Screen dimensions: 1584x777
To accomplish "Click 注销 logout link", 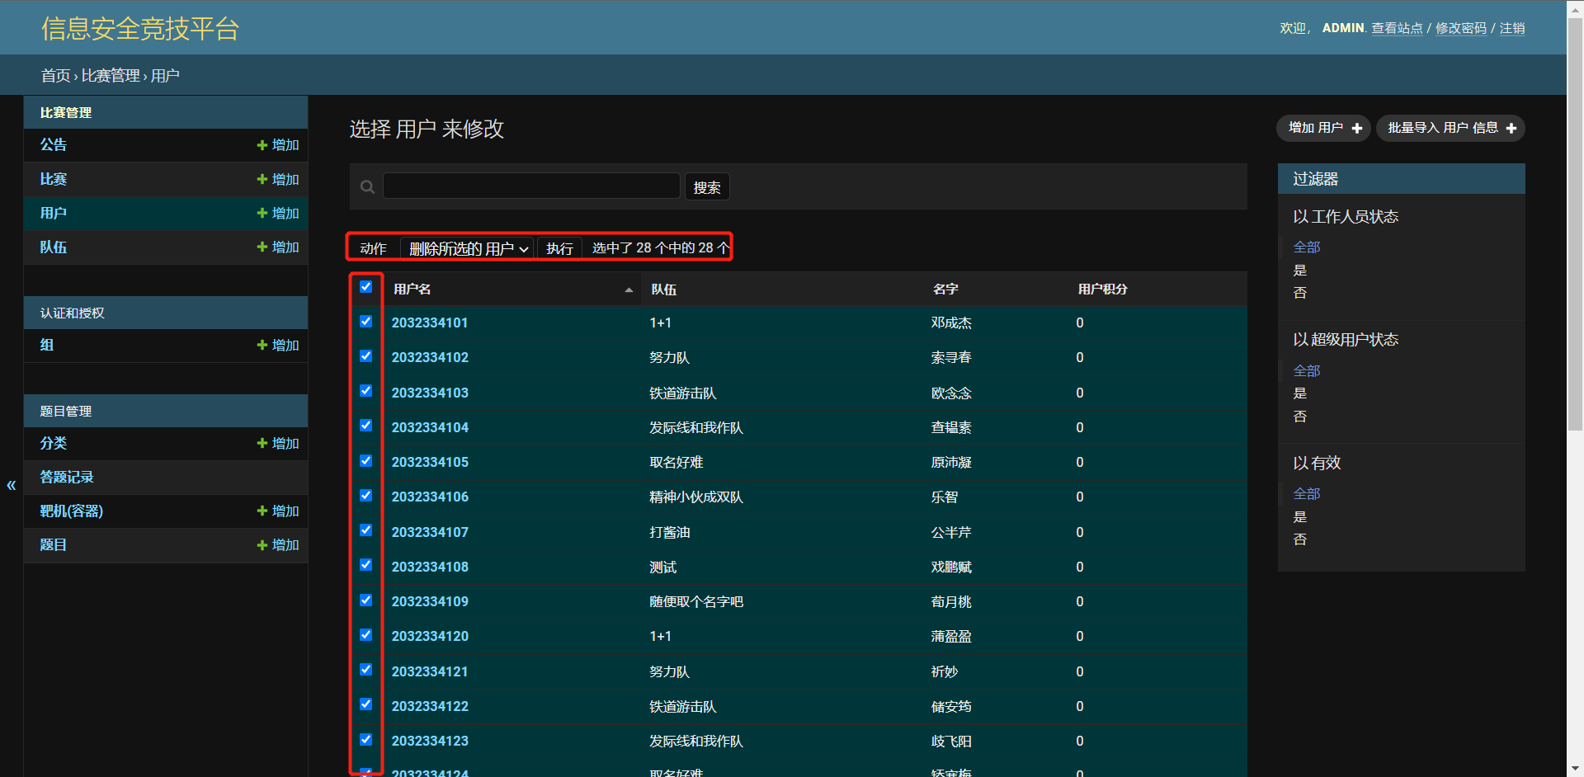I will click(x=1512, y=28).
